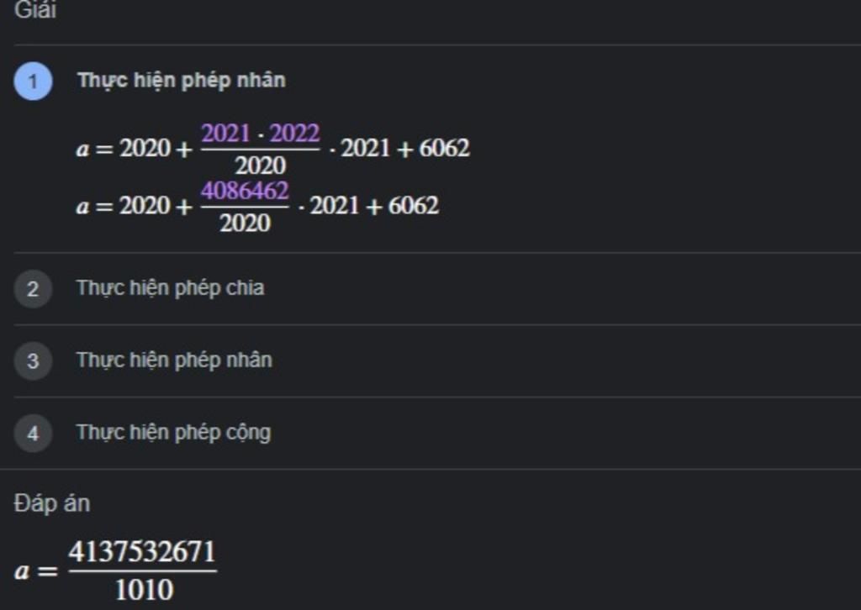Click the answer denominator 1010
This screenshot has width=861, height=610.
point(144,590)
